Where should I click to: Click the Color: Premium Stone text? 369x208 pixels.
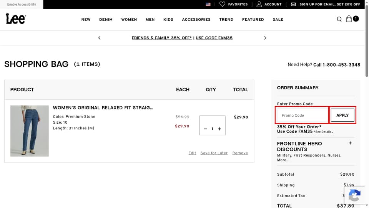click(x=74, y=116)
